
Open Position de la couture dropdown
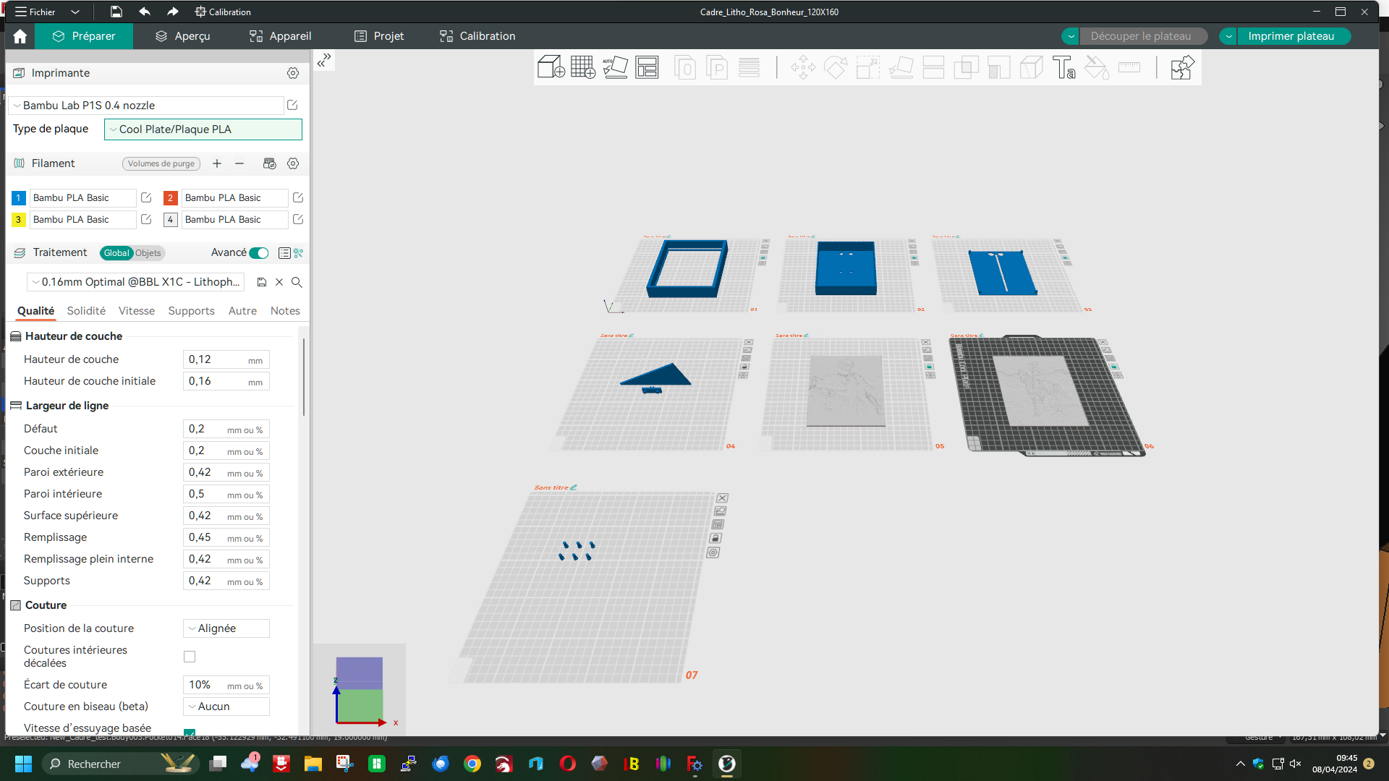click(226, 628)
